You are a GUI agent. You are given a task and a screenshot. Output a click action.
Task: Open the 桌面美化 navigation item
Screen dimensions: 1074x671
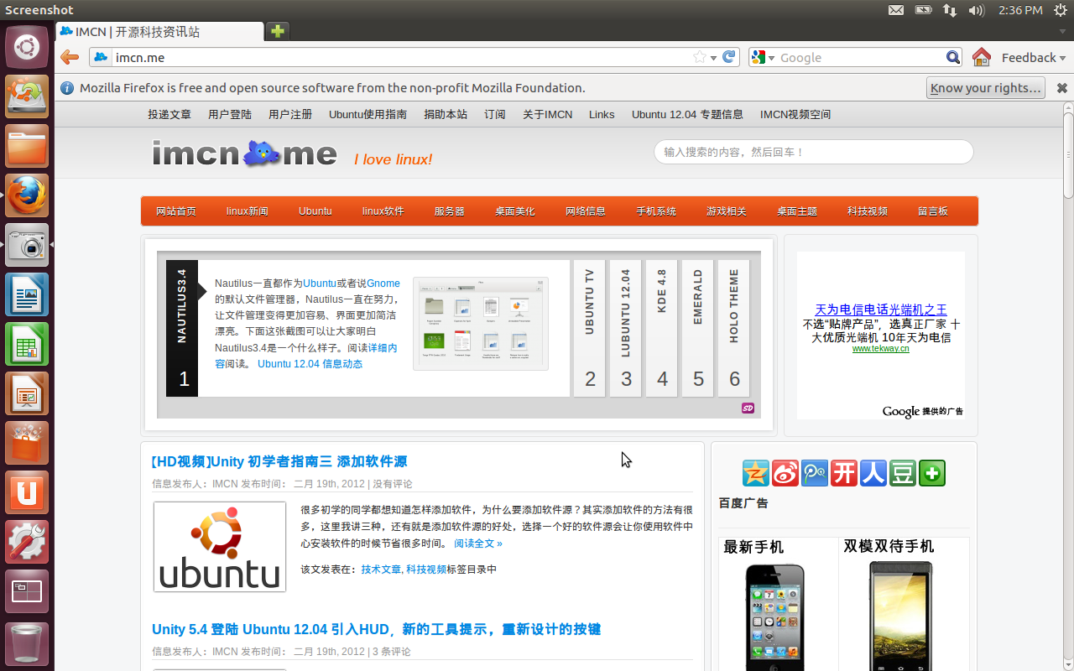click(x=515, y=211)
